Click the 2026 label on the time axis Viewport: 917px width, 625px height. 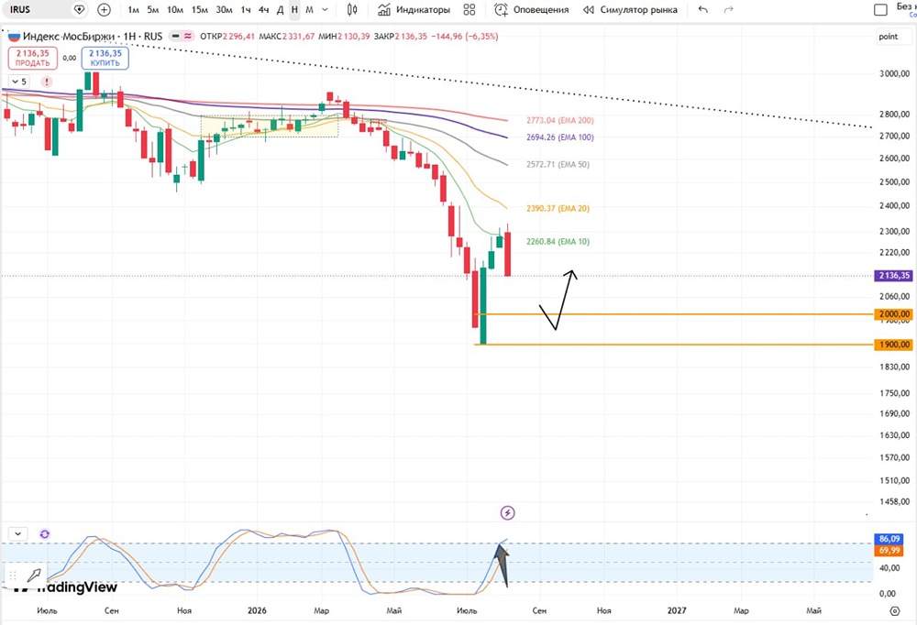coord(257,610)
